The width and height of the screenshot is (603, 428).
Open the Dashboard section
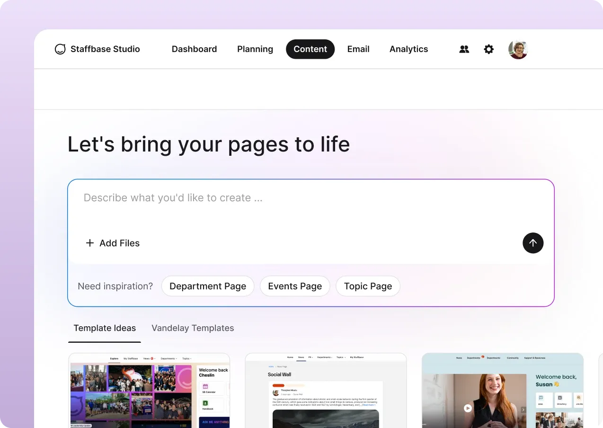pos(194,49)
